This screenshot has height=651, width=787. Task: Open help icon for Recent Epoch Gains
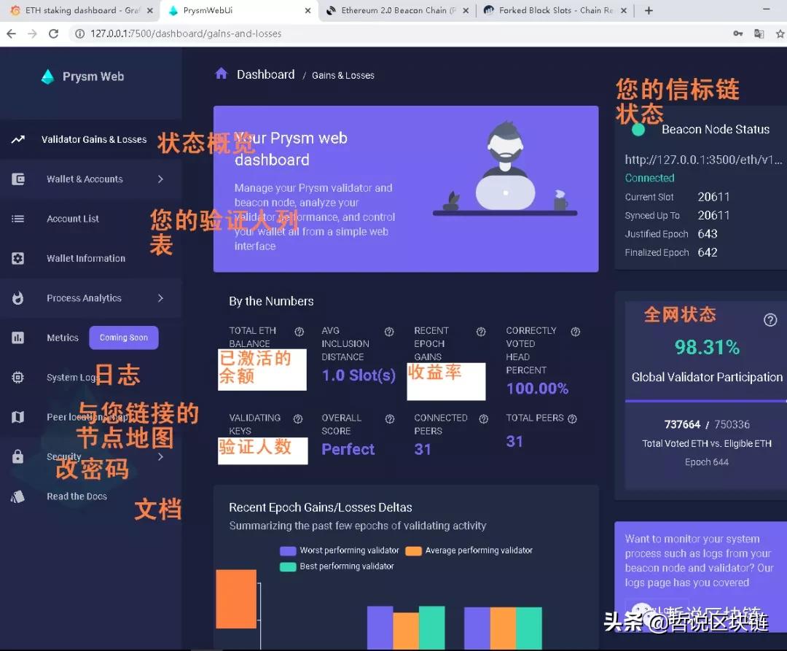(x=481, y=331)
